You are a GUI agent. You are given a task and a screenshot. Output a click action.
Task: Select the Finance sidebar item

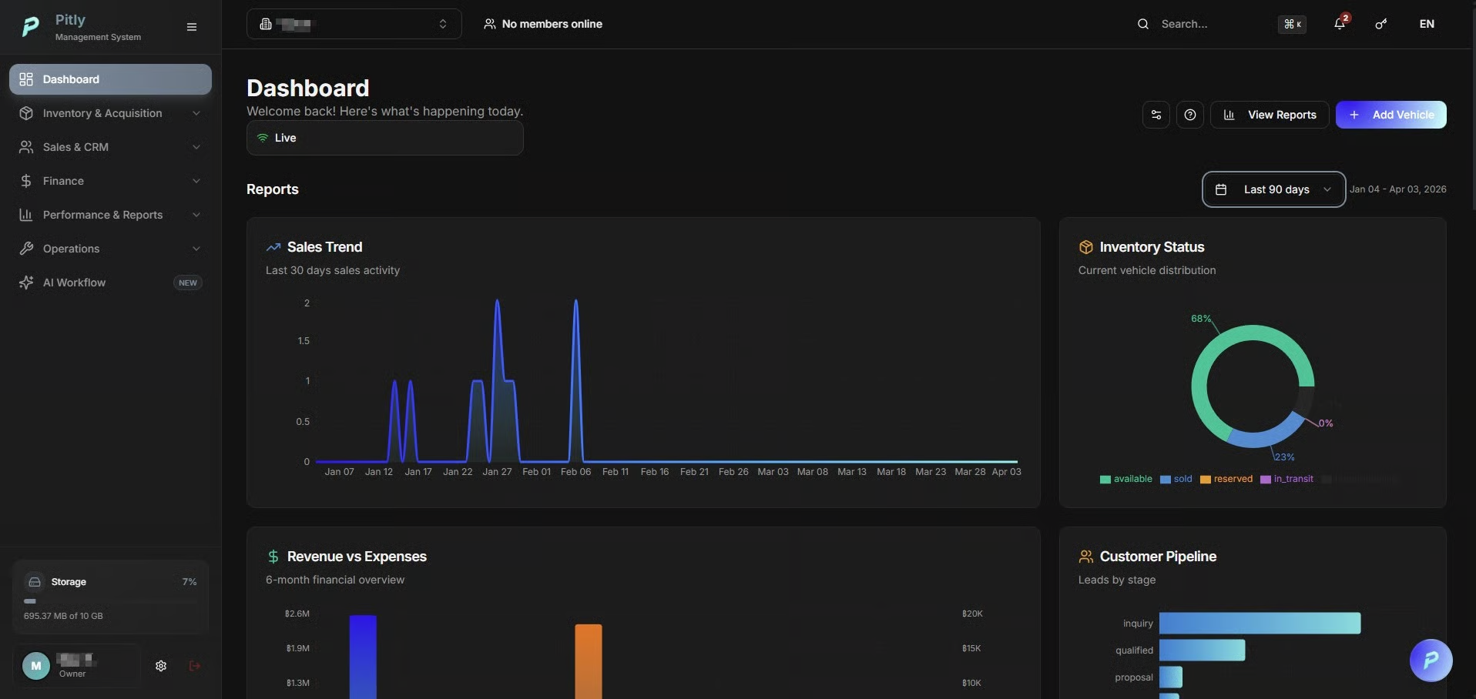110,181
